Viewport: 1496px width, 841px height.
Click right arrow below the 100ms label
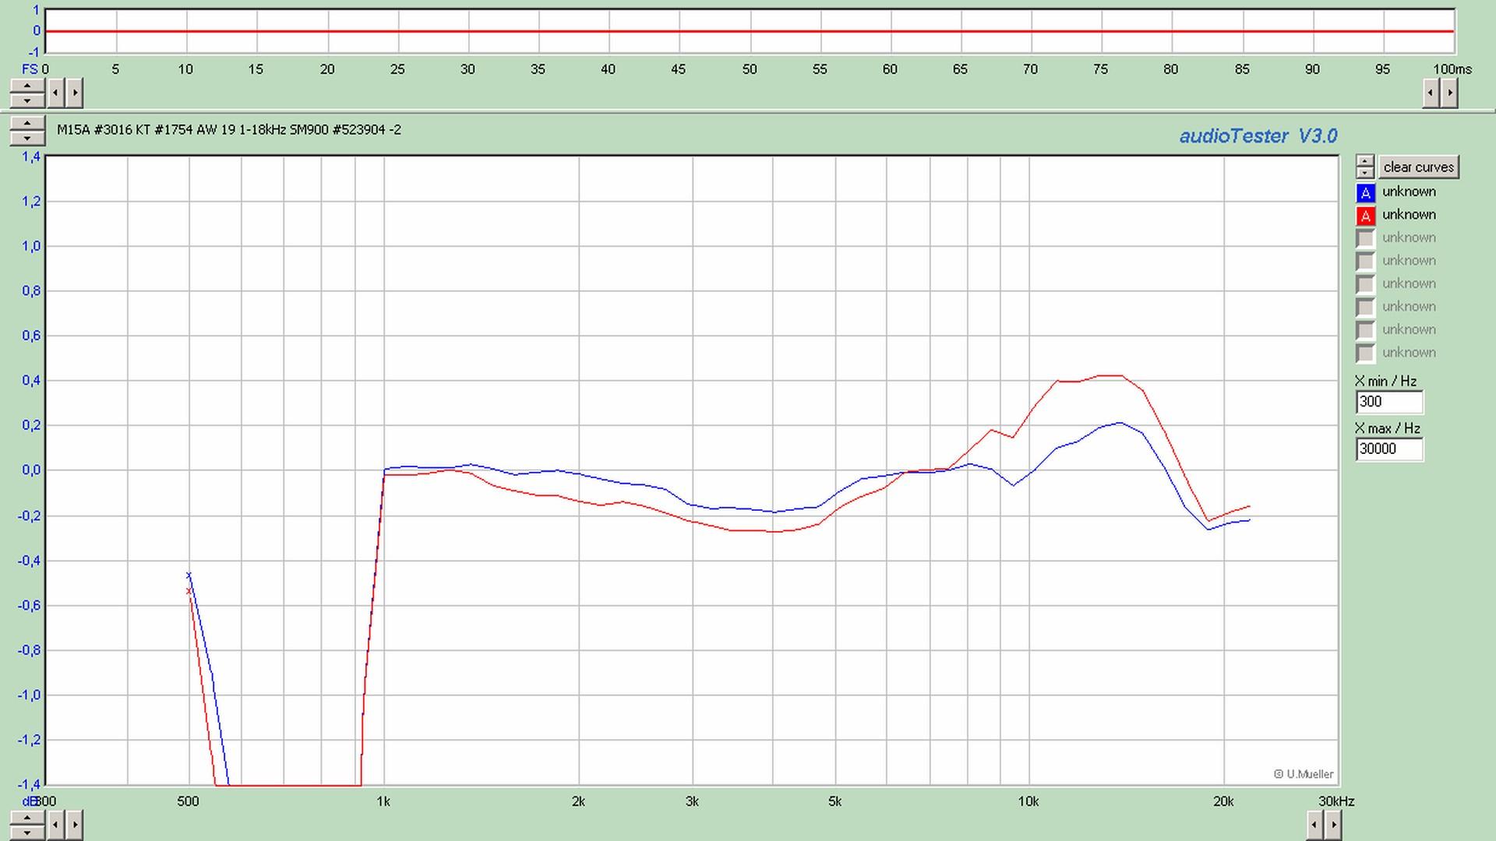pyautogui.click(x=1449, y=93)
